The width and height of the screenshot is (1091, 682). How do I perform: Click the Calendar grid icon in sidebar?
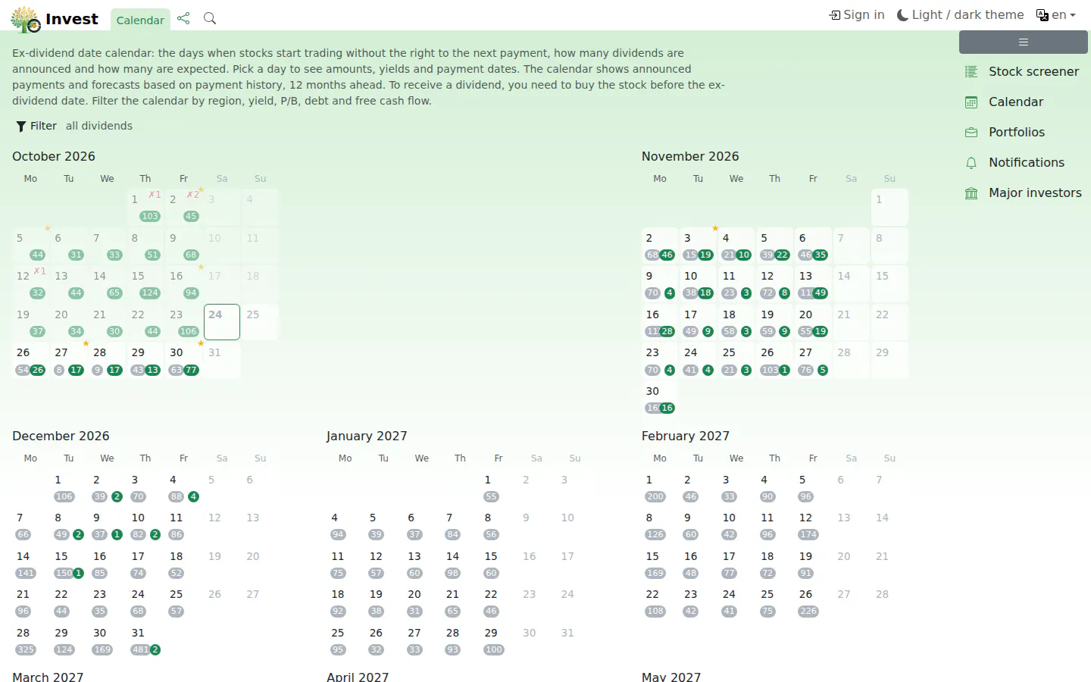pyautogui.click(x=971, y=102)
